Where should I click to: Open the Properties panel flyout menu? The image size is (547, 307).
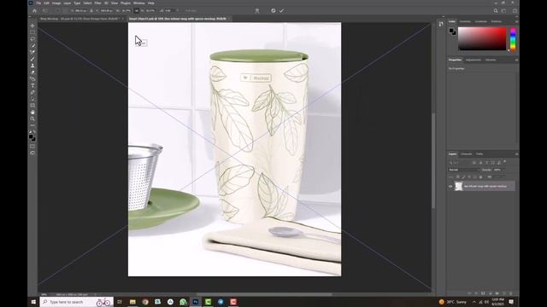[x=516, y=60]
